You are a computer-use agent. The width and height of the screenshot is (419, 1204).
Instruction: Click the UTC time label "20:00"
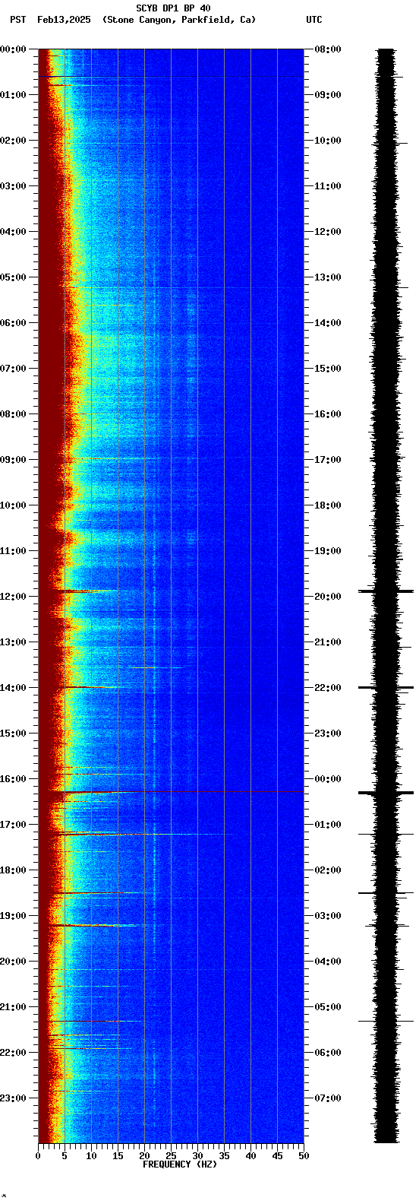point(328,597)
